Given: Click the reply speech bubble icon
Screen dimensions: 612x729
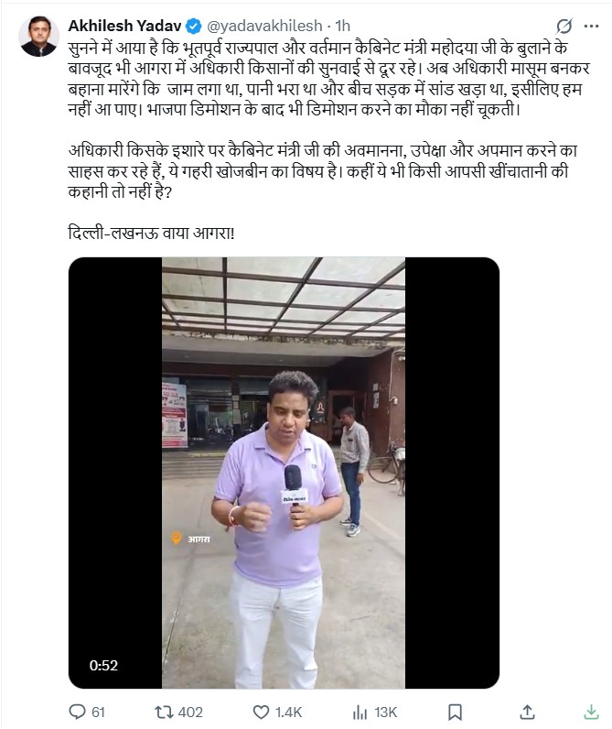Looking at the screenshot, I should (77, 712).
